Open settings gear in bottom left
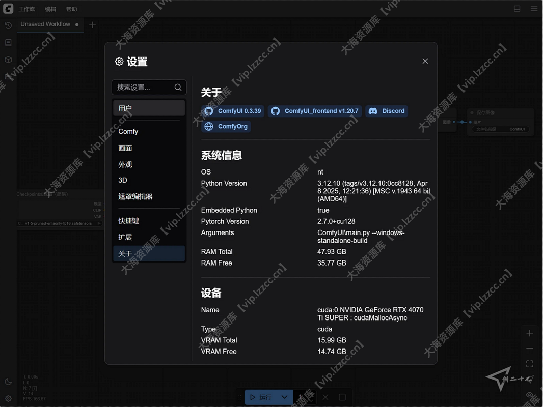Screen dimensions: 543x407 (8, 398)
